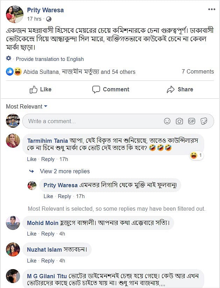
Task: Click the sticker icon in comment box
Action: [204, 121]
